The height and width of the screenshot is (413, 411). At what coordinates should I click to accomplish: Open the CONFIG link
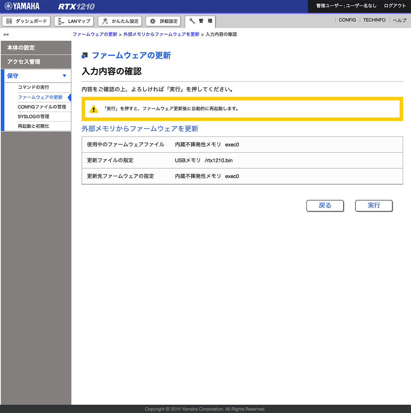click(x=347, y=20)
